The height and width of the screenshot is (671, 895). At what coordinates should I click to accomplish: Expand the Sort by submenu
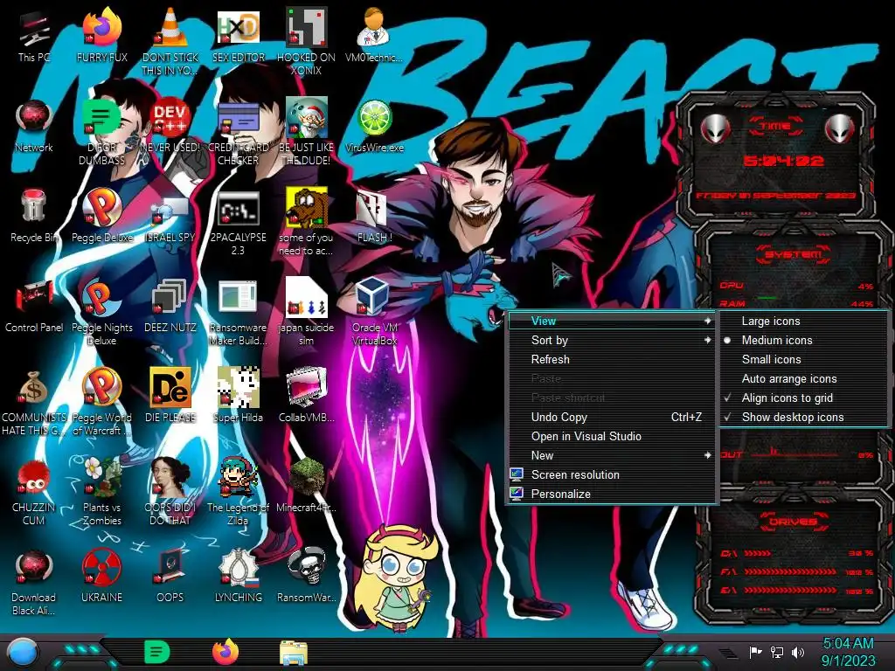pos(612,341)
